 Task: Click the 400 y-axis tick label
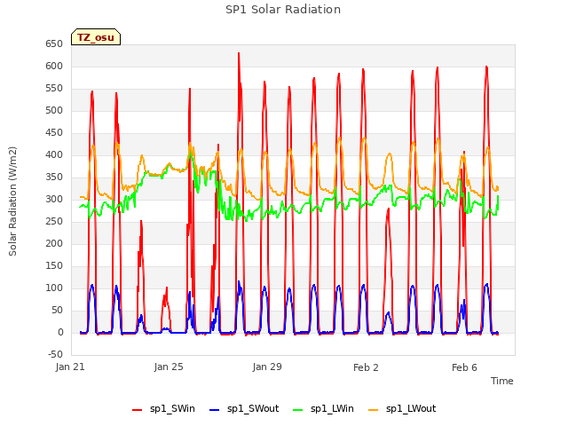click(54, 154)
